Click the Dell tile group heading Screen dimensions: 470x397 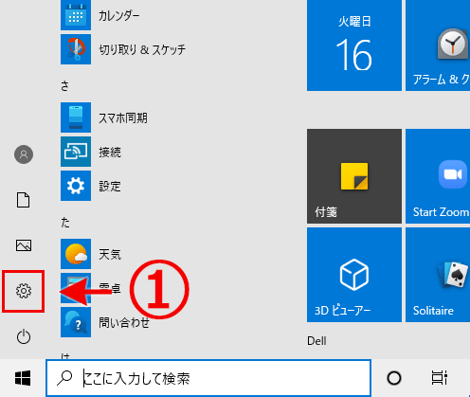(316, 341)
